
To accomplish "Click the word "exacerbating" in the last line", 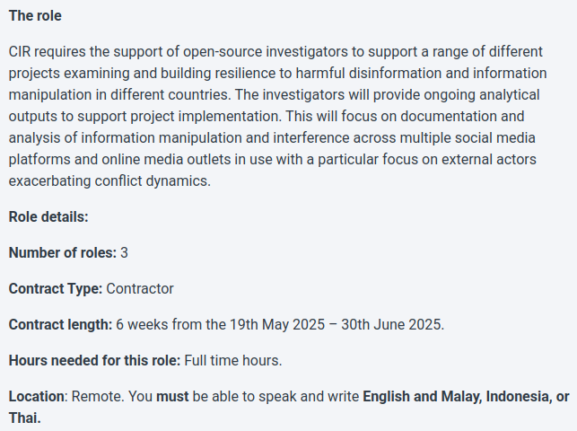I will coord(49,181).
